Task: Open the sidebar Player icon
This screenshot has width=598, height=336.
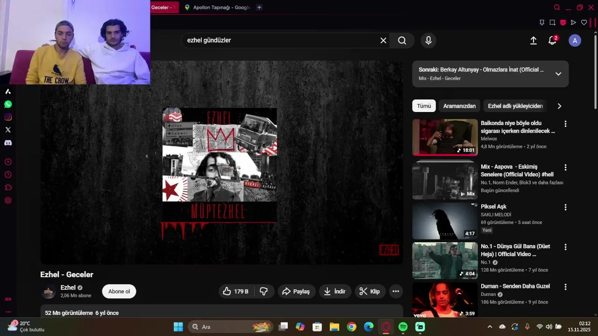Action: 8,162
